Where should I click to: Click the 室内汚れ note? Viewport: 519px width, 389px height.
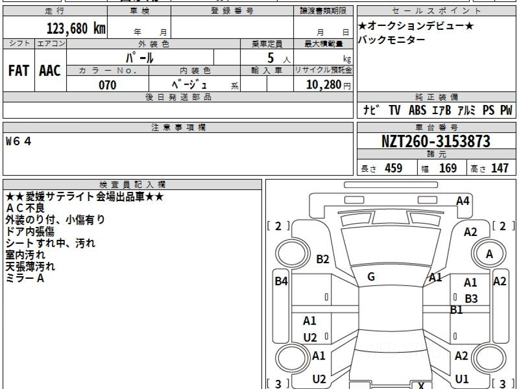click(25, 255)
